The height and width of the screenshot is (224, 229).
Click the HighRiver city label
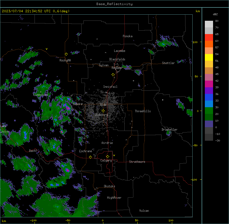114,198
